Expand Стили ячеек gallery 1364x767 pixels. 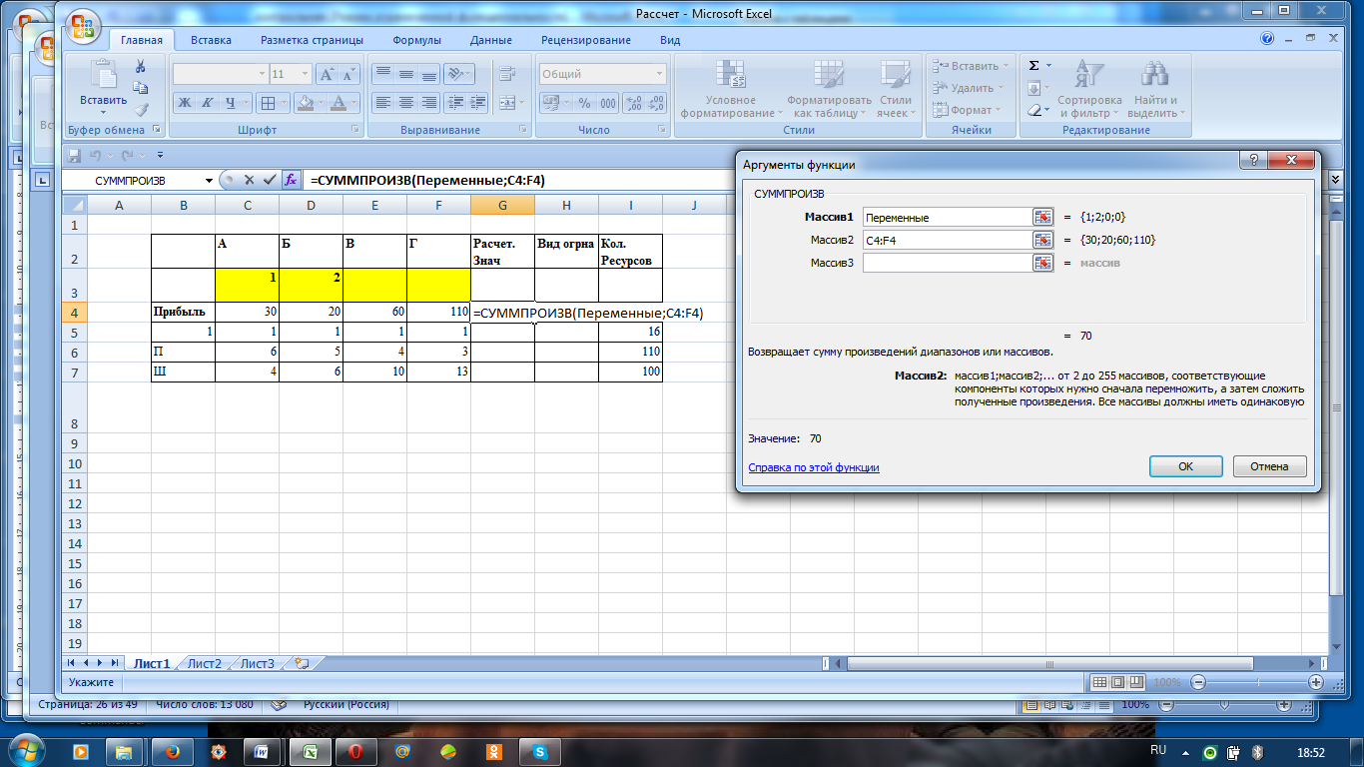pos(894,90)
